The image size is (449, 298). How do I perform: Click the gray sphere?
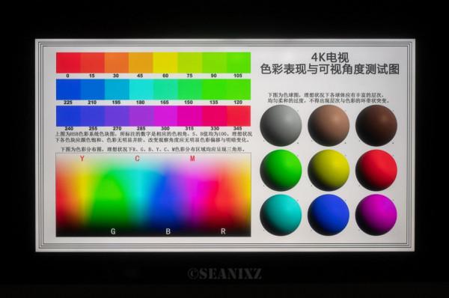point(281,126)
